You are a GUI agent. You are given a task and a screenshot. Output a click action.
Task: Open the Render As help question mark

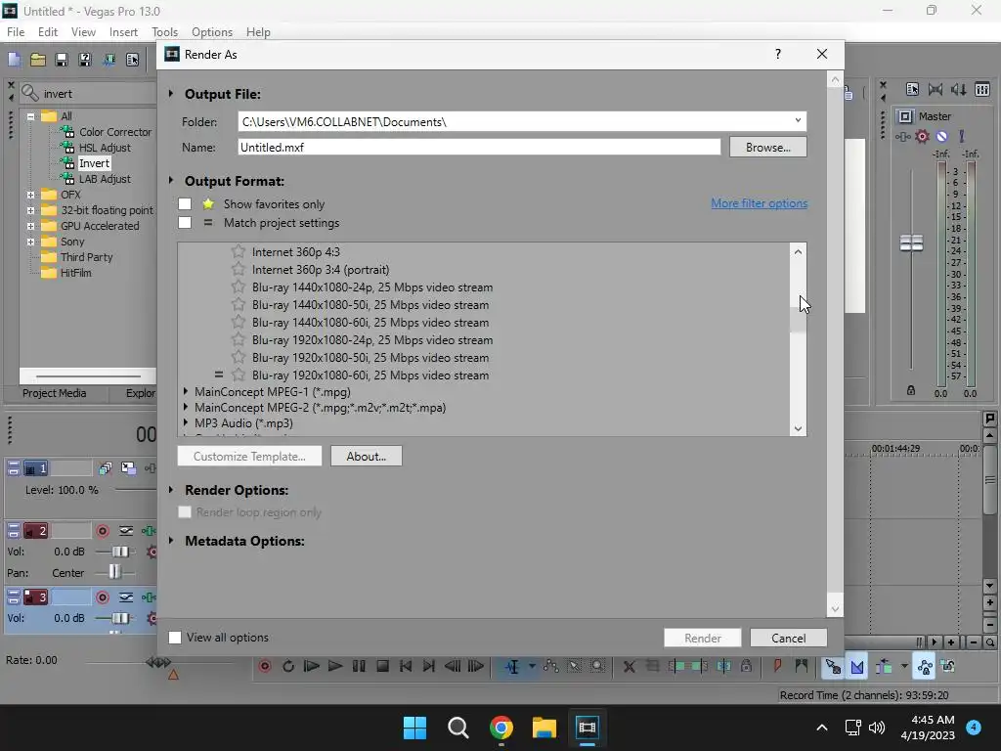[x=777, y=55]
